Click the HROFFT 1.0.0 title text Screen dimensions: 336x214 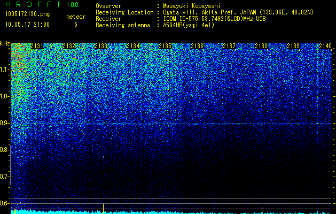click(42, 4)
